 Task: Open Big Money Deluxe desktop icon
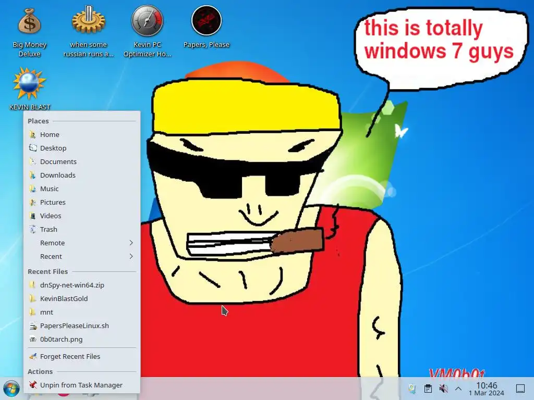(29, 32)
